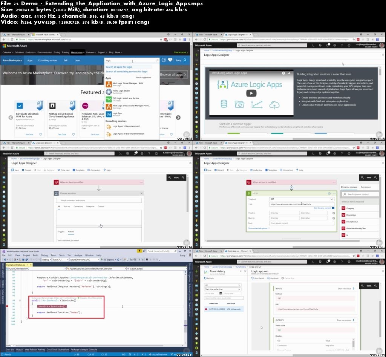Image resolution: width=386 pixels, height=357 pixels.
Task: Click the Headers row text-mode icon in HTTP card
Action: click(x=334, y=213)
